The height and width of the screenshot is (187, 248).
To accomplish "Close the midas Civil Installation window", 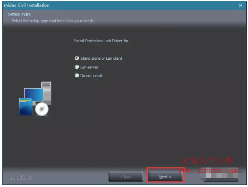I will tap(240, 5).
